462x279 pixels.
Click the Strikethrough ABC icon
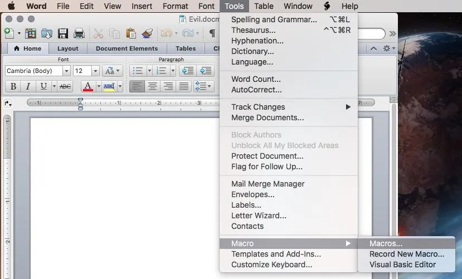[x=65, y=86]
